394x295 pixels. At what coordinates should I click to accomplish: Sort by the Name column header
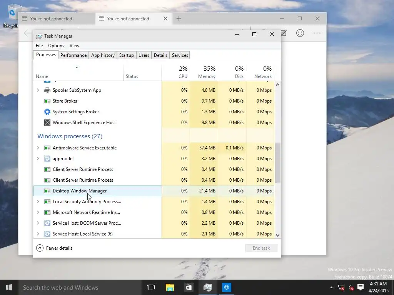coord(78,73)
